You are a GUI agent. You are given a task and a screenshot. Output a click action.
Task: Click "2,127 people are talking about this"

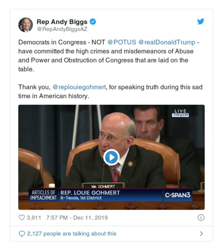pos(72,234)
